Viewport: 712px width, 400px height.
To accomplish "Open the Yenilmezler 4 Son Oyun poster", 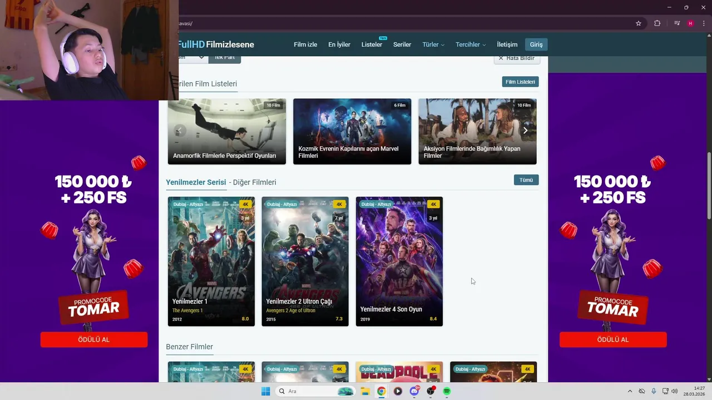I will [399, 261].
